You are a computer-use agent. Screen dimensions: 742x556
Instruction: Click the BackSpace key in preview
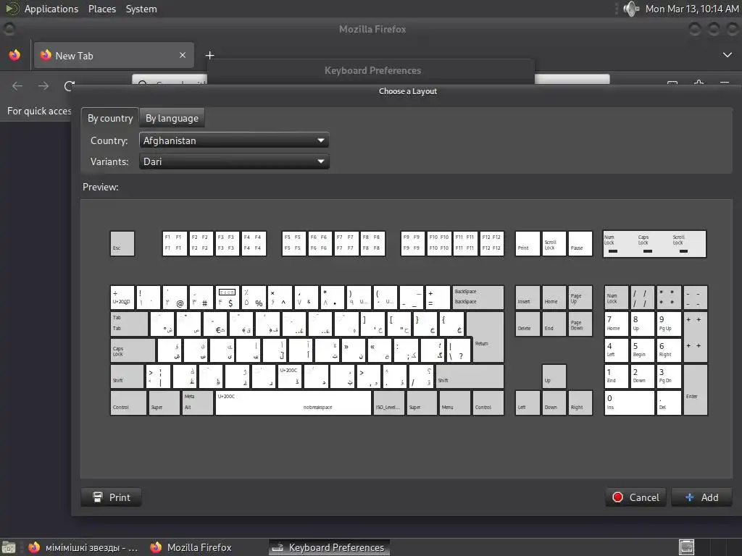(478, 297)
